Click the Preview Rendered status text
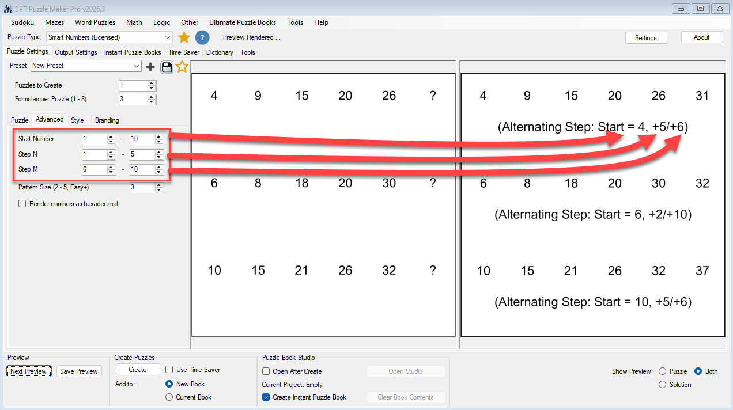The width and height of the screenshot is (733, 410). coord(252,37)
